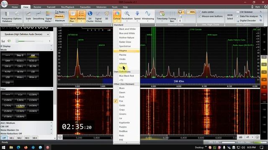Screen dimensions: 268x150
Task: Click the Step mode button
Action: (20, 55)
